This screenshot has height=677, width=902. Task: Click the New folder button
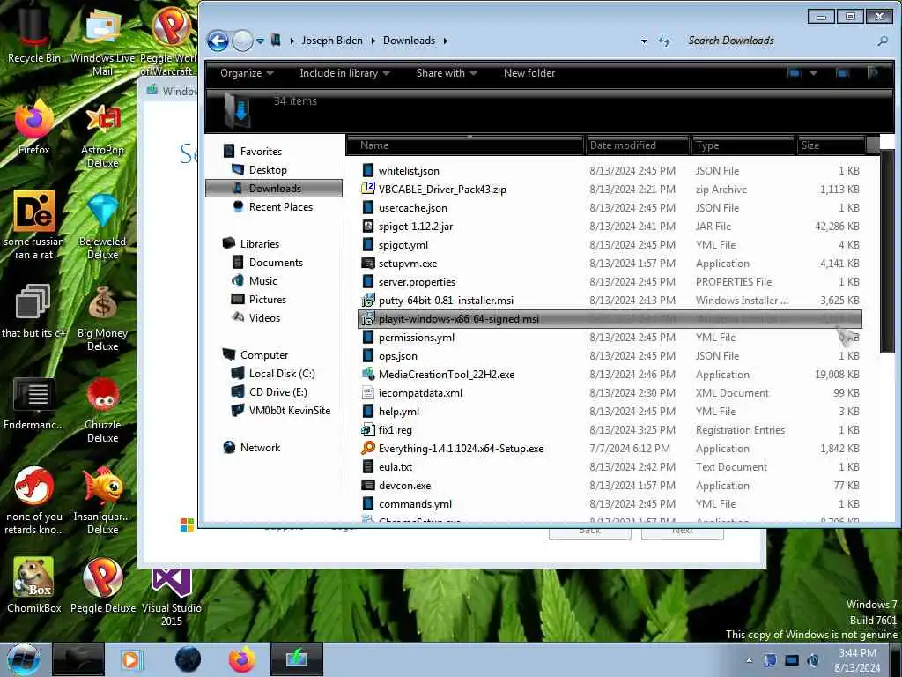(529, 73)
